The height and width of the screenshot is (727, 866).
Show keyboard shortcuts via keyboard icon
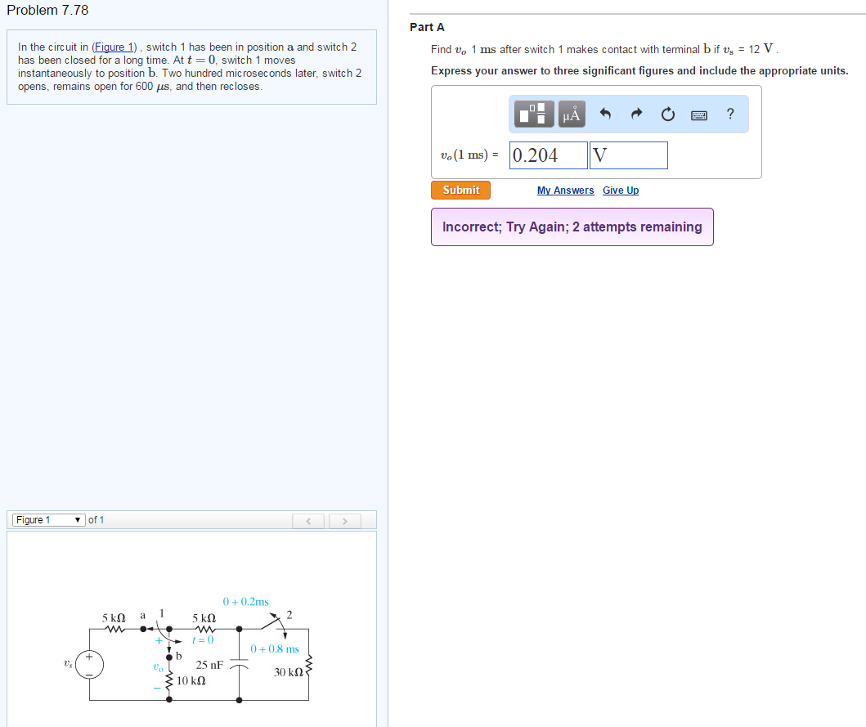pos(699,114)
